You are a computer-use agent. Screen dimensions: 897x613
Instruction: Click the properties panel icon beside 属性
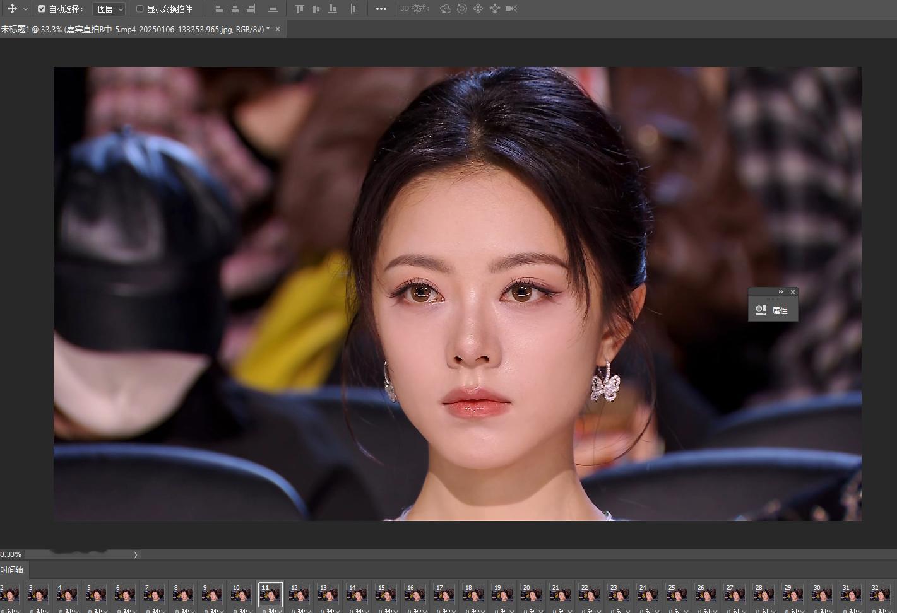point(761,310)
